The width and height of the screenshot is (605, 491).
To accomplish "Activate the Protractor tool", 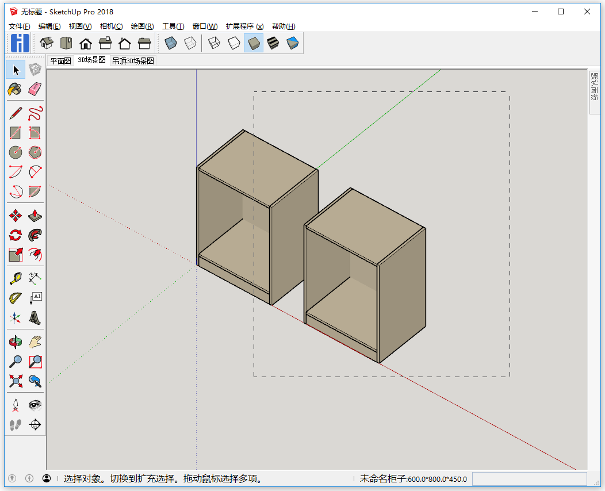I will click(x=16, y=298).
